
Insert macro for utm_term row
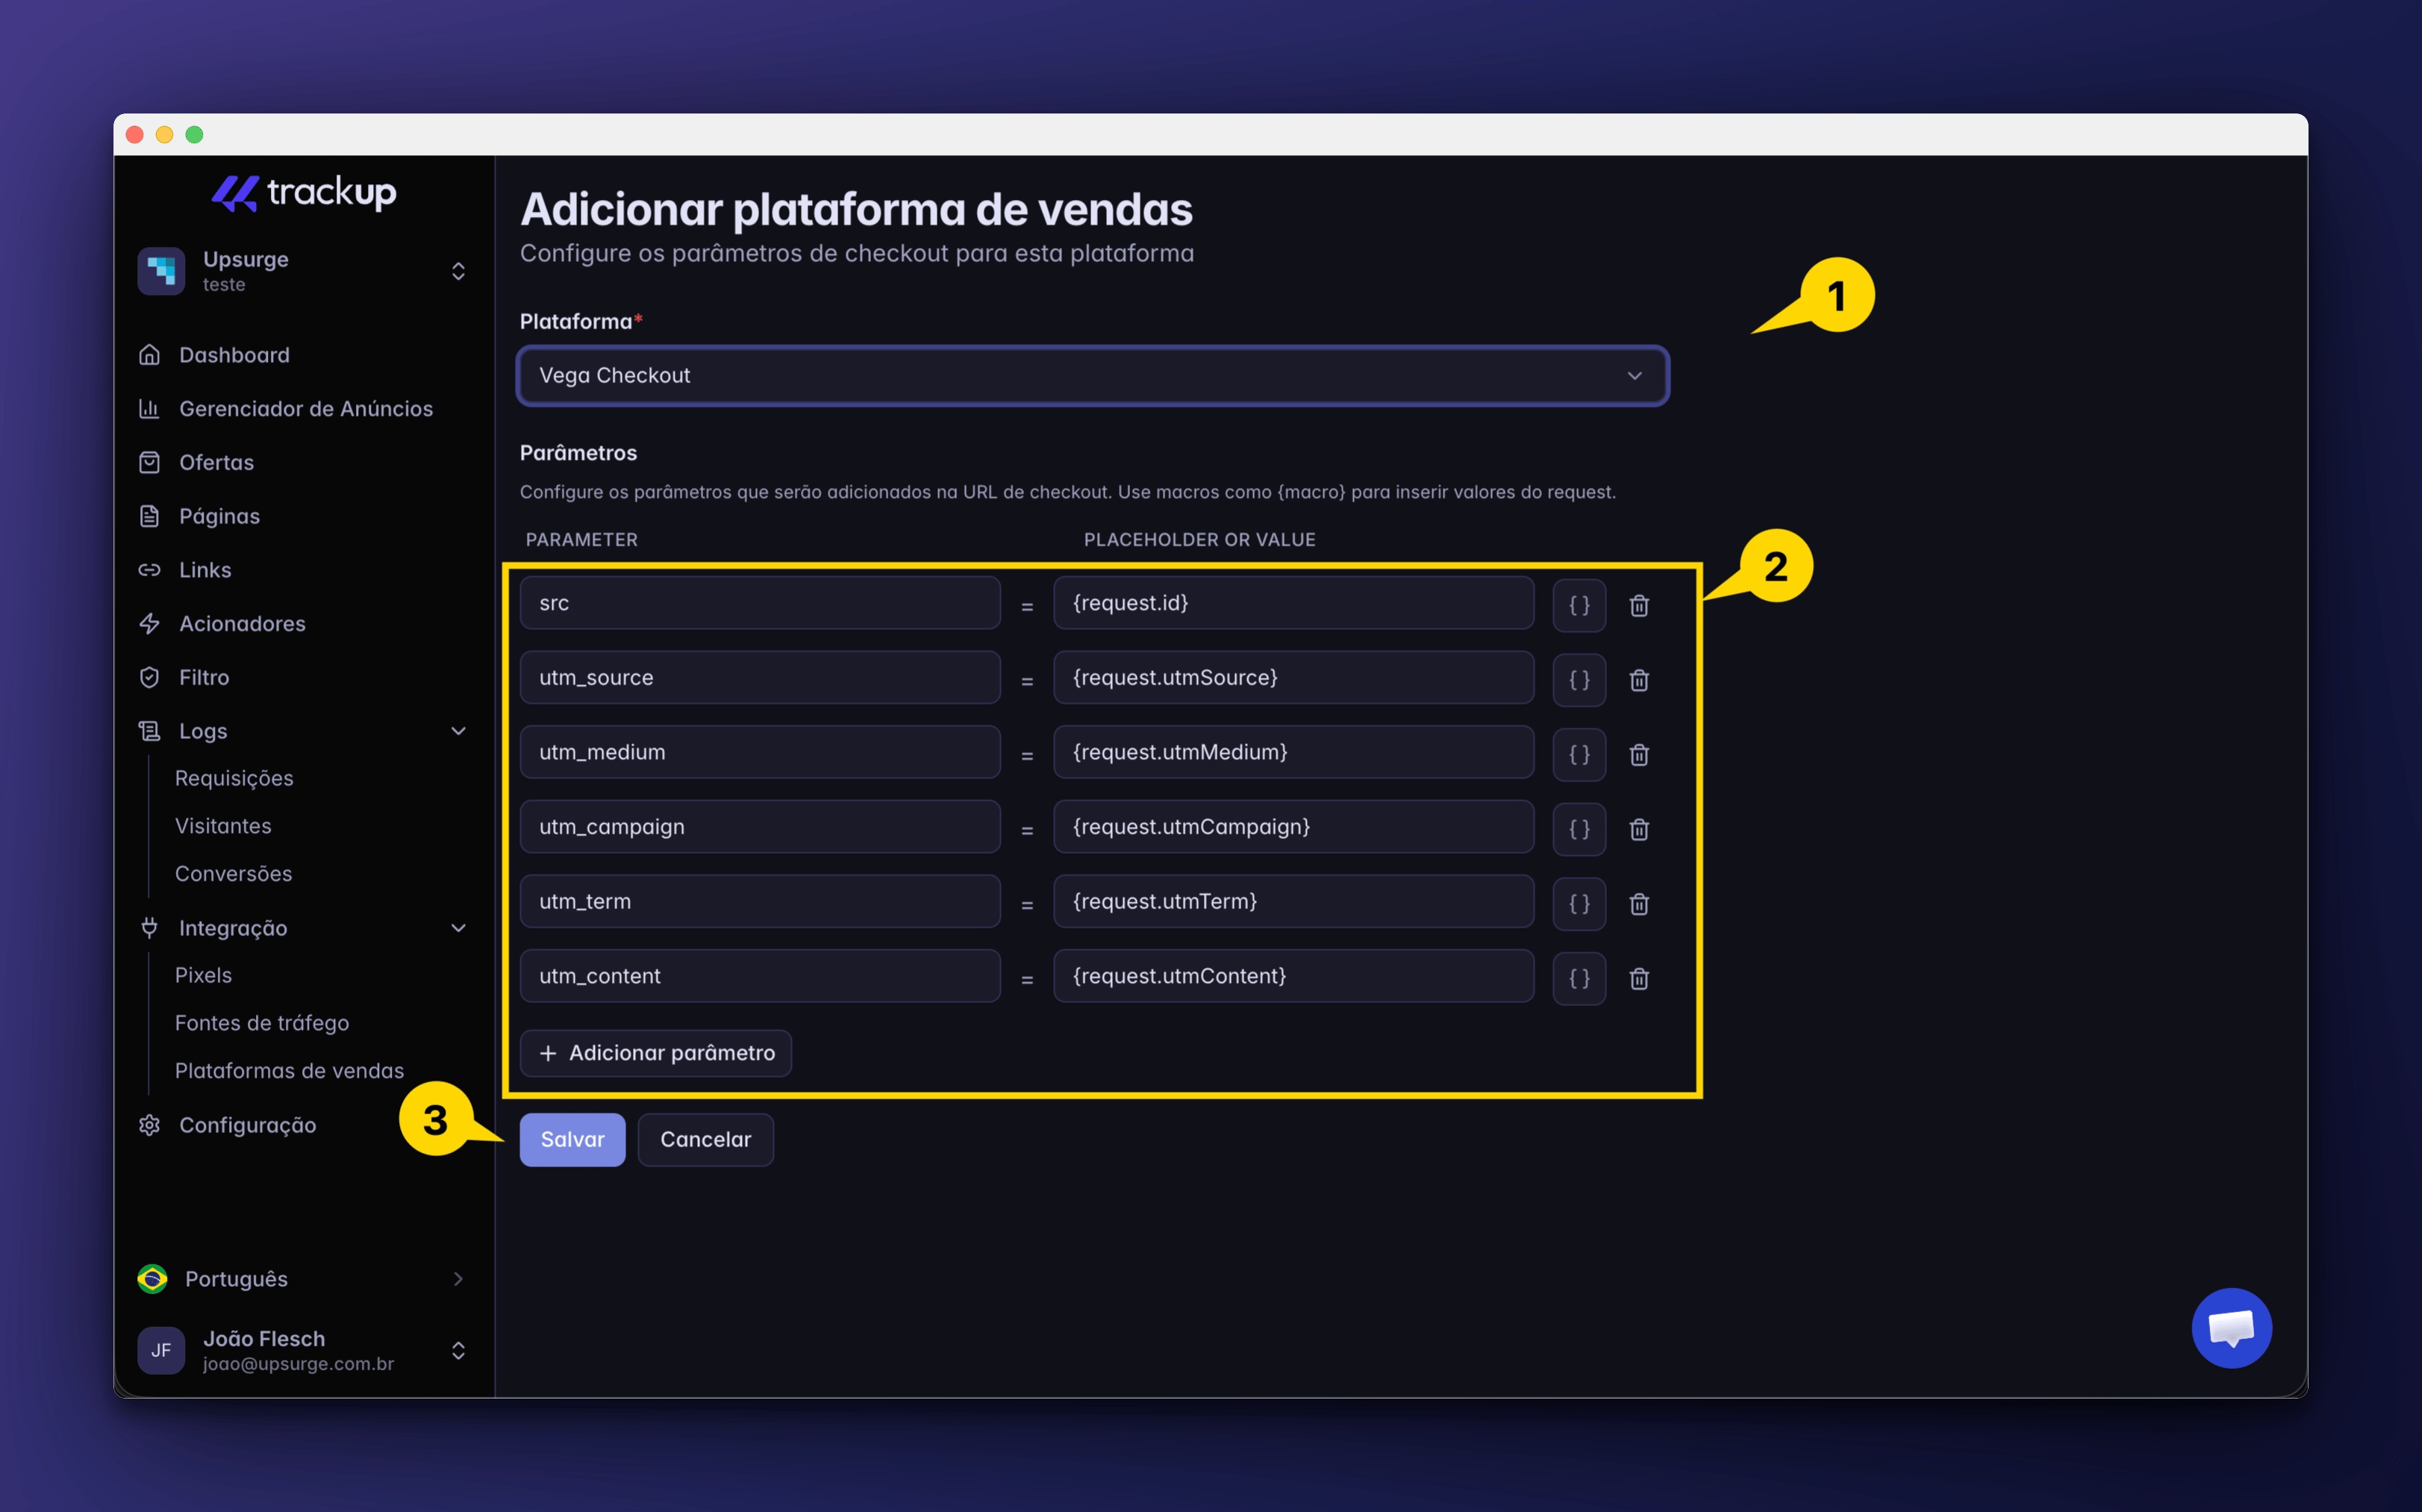coord(1579,904)
